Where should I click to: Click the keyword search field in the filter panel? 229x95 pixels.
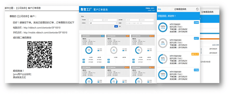[x=139, y=23]
